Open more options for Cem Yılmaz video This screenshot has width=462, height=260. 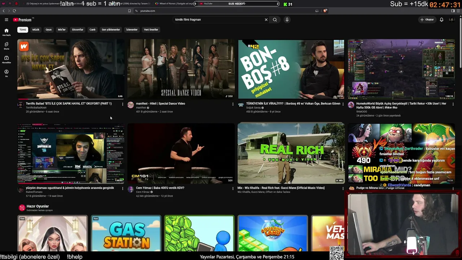pos(233,188)
